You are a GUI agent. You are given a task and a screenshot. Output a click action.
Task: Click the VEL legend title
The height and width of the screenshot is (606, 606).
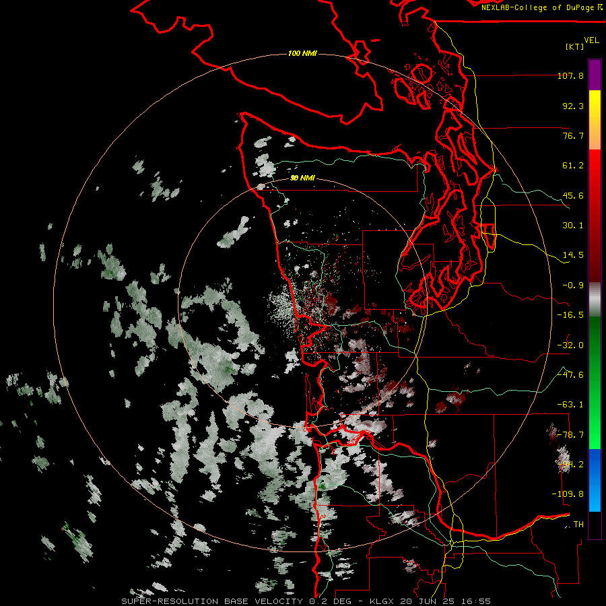(x=591, y=40)
